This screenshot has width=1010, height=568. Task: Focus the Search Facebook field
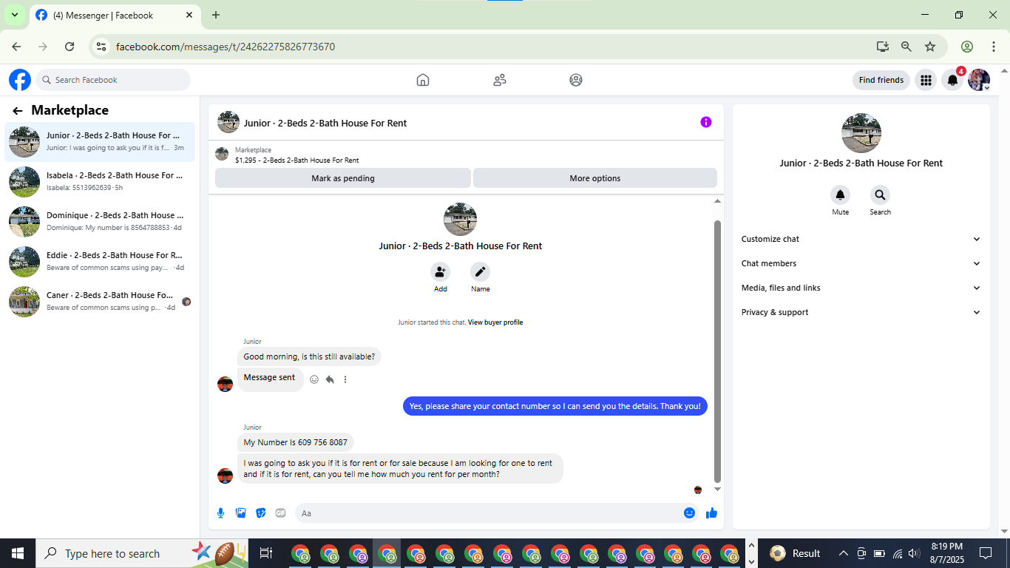coord(112,80)
